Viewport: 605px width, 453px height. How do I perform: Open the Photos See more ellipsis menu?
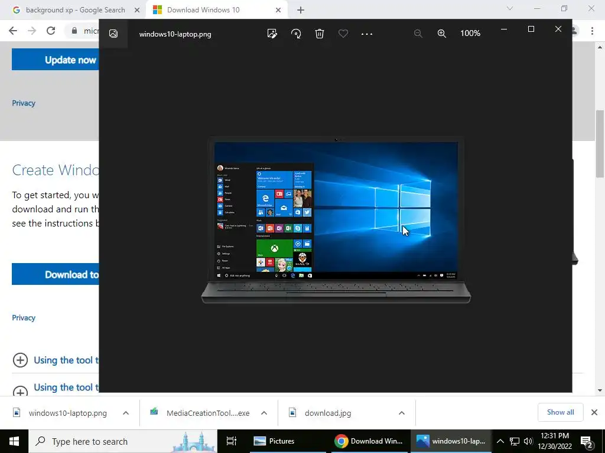(x=366, y=34)
